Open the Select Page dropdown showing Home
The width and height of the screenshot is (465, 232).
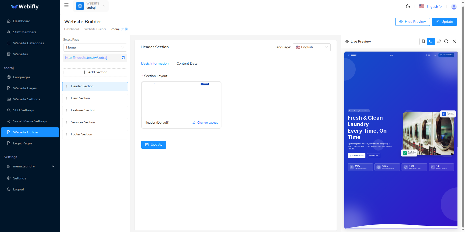[95, 47]
